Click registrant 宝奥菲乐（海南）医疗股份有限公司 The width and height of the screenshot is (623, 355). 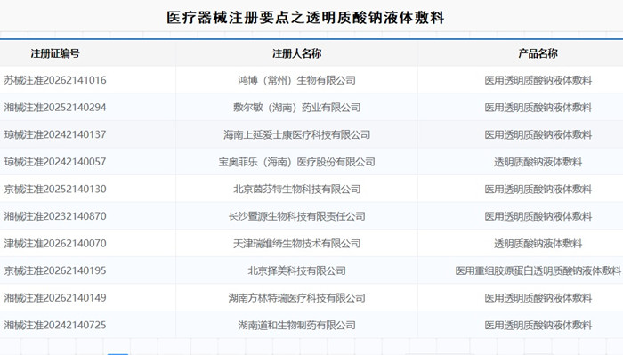(x=296, y=162)
